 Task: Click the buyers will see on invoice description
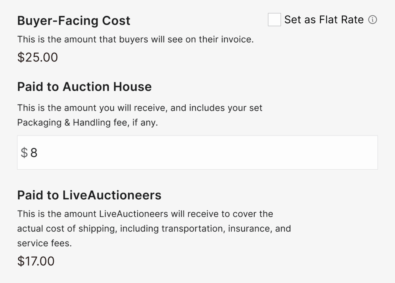click(x=135, y=39)
